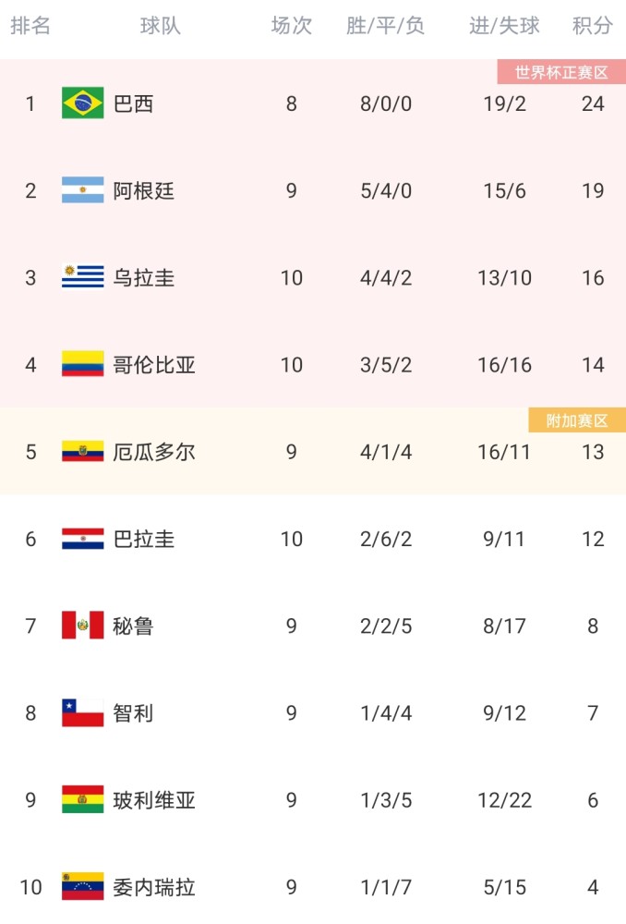Screen dimensions: 626x924
Task: Click the Argentina flag icon
Action: click(82, 190)
